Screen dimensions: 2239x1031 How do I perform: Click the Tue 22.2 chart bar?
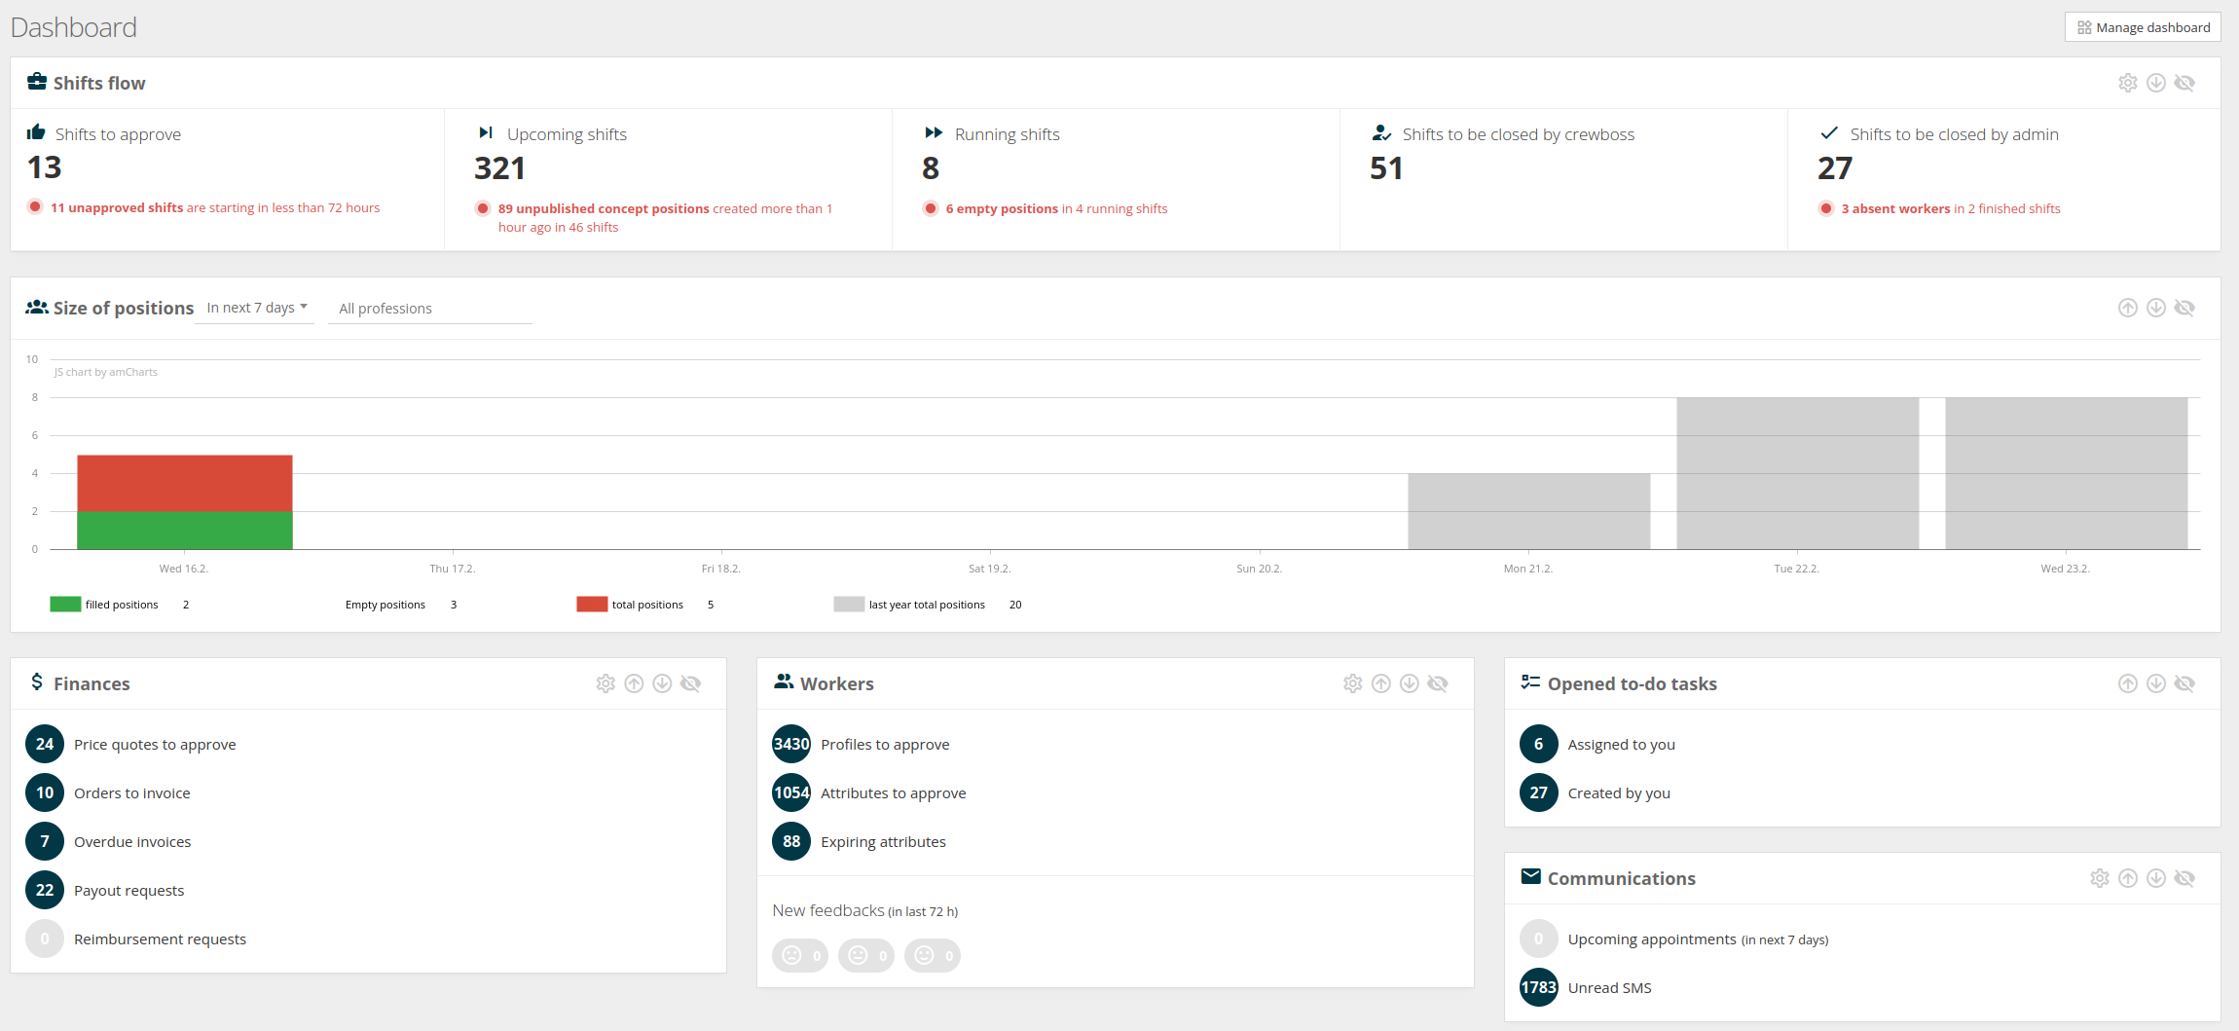coord(1797,472)
